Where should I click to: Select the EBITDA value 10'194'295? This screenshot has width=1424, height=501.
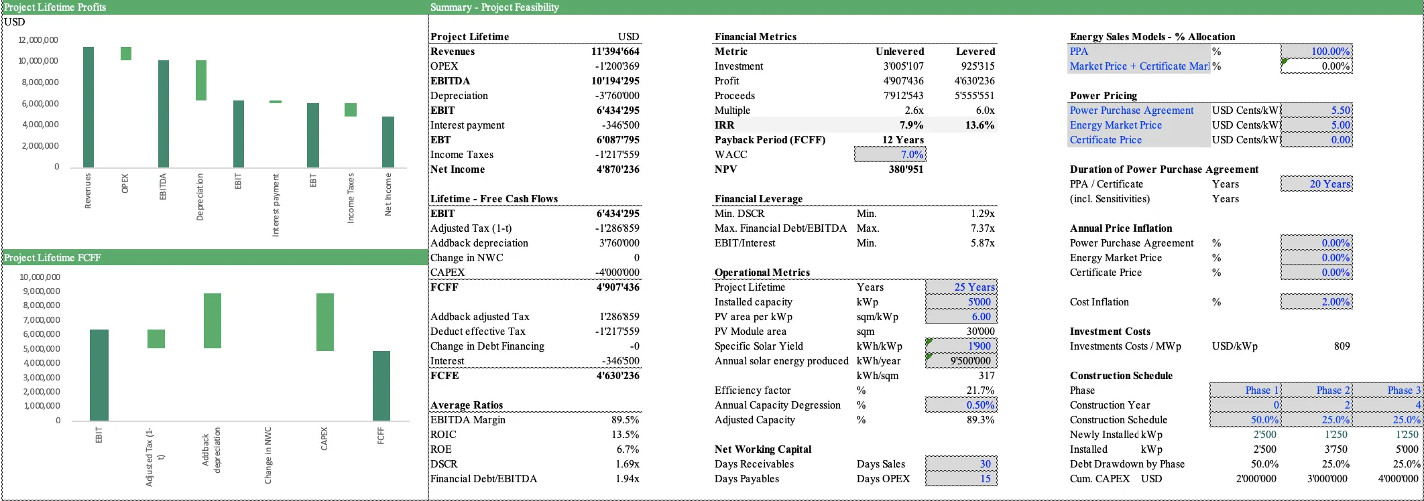coord(615,81)
